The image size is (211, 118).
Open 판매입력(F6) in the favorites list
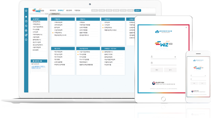(x=36, y=22)
